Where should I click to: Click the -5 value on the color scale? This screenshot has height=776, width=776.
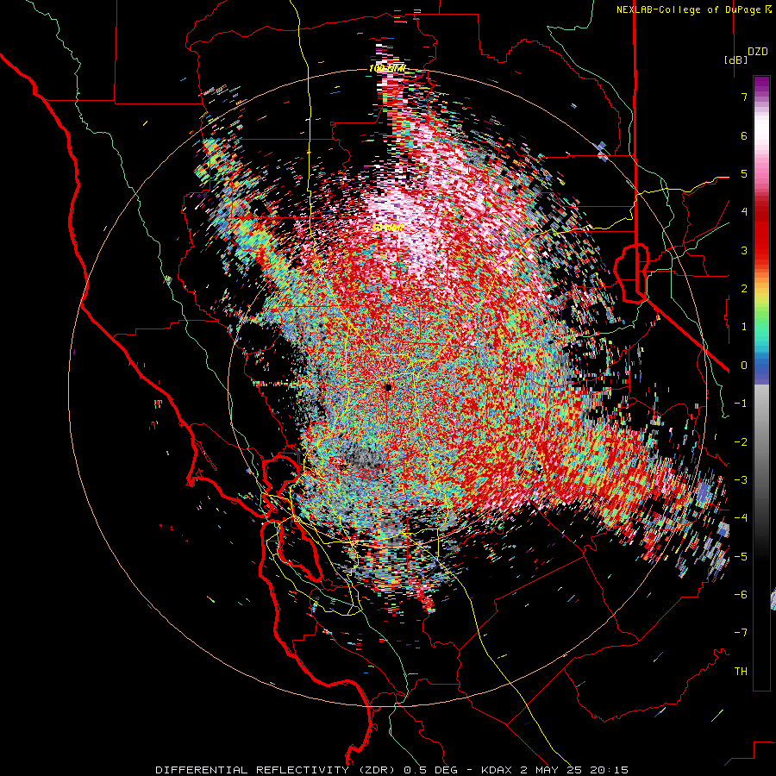[x=741, y=557]
